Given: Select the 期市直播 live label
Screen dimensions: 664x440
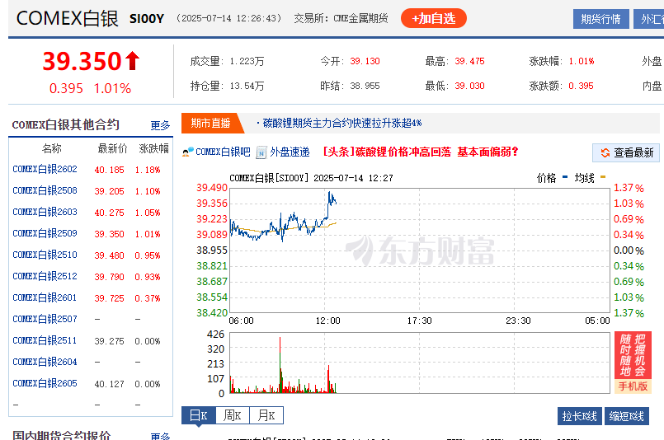Looking at the screenshot, I should 210,123.
